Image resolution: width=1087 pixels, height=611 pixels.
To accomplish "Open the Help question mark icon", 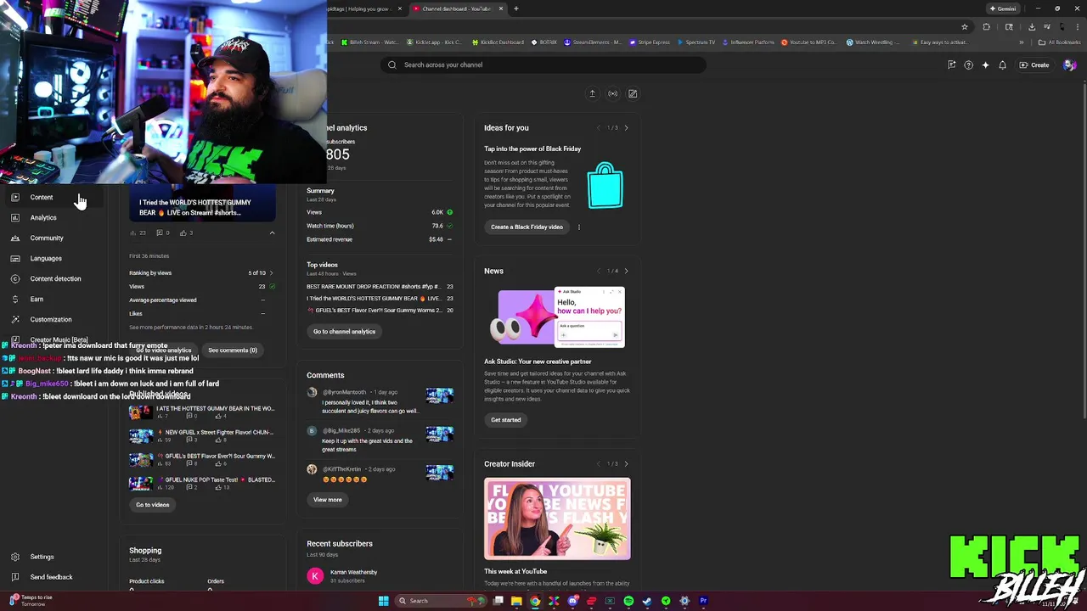I will (968, 64).
